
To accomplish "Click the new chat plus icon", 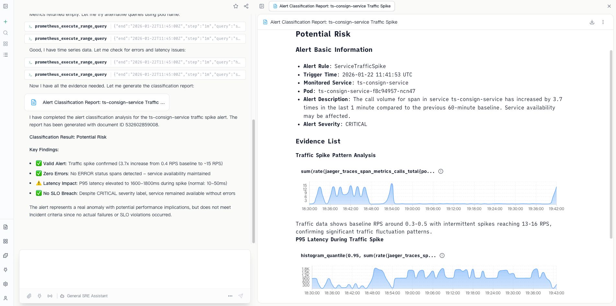I will pos(6,22).
